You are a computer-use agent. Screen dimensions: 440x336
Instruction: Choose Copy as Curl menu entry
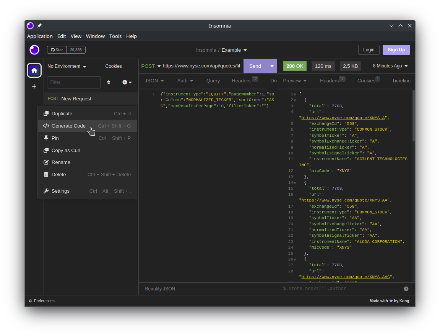point(66,151)
